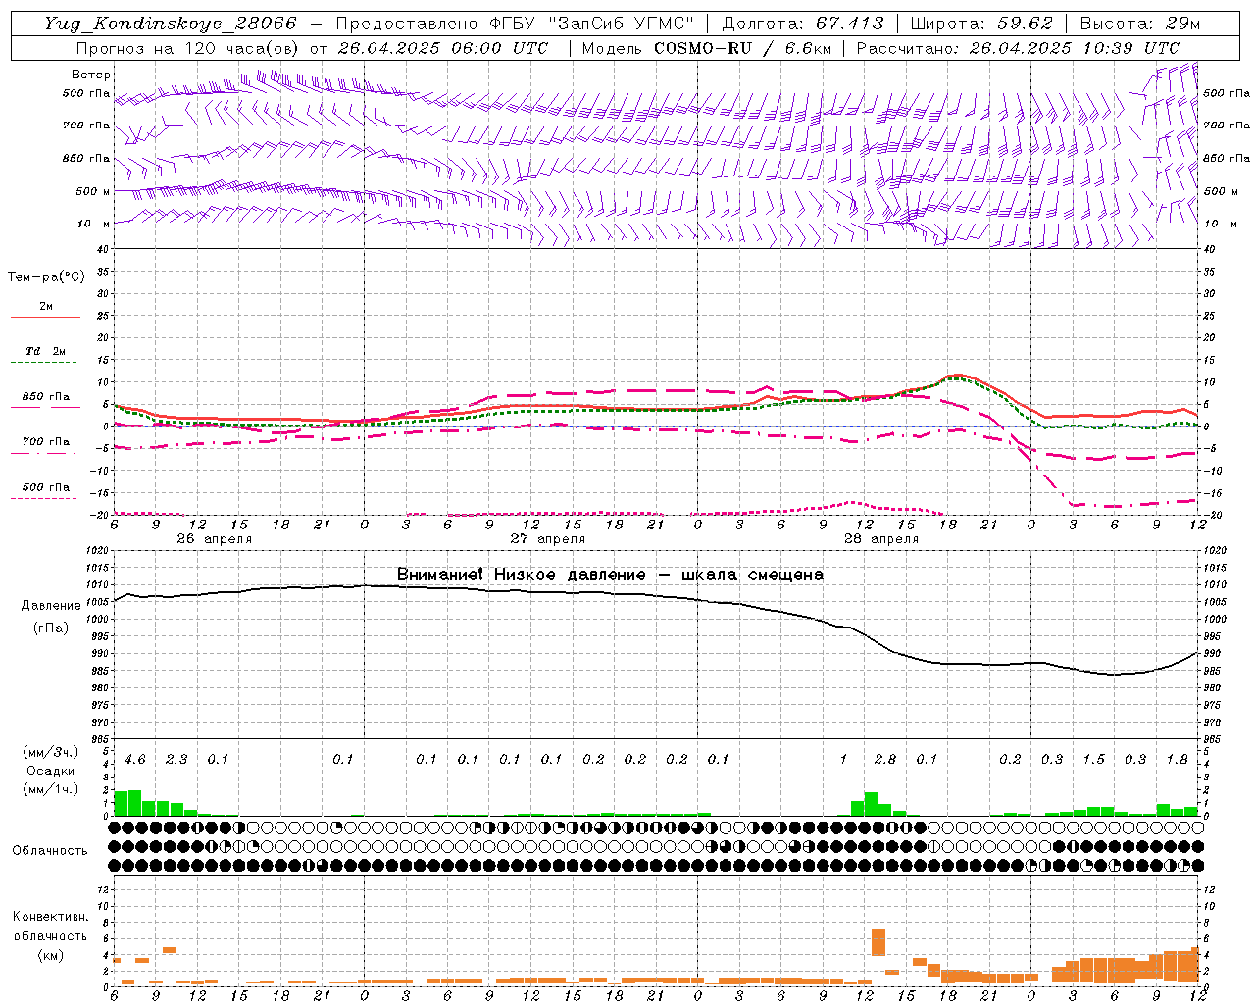Click the warning Внимание! Низкое давление — шкала смещена
The width and height of the screenshot is (1255, 1004).
tap(610, 575)
